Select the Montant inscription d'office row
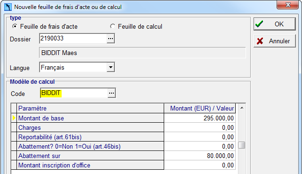302x174 pixels. [x=123, y=165]
